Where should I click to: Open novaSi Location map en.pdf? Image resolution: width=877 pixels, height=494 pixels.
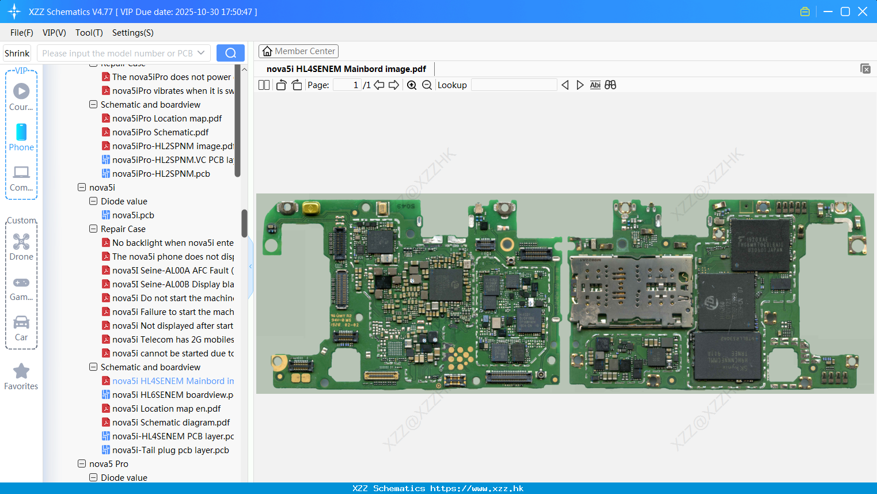[166, 409]
